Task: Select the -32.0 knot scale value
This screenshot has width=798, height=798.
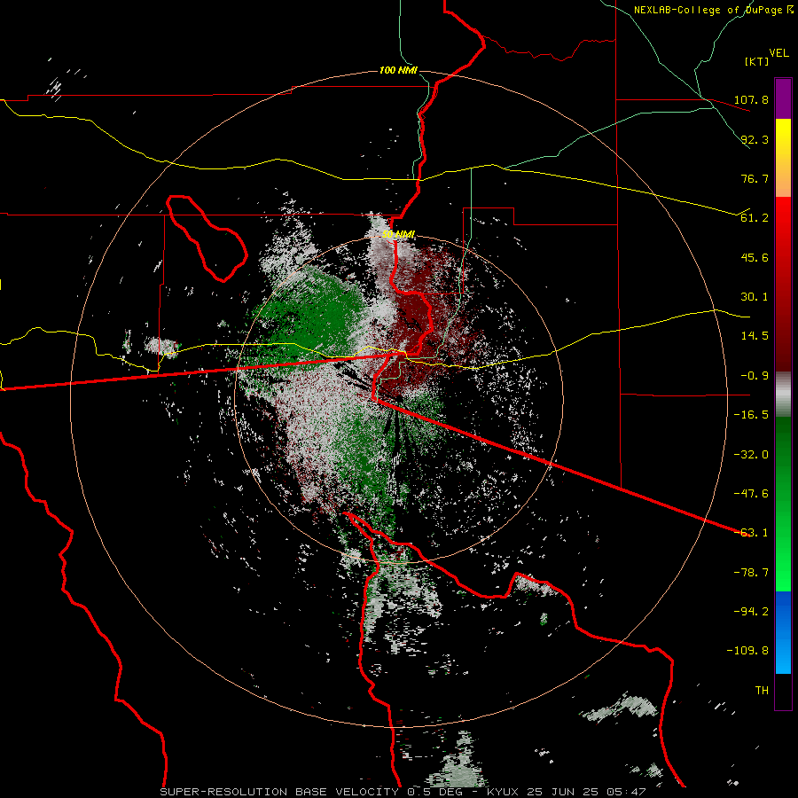Action: [752, 455]
